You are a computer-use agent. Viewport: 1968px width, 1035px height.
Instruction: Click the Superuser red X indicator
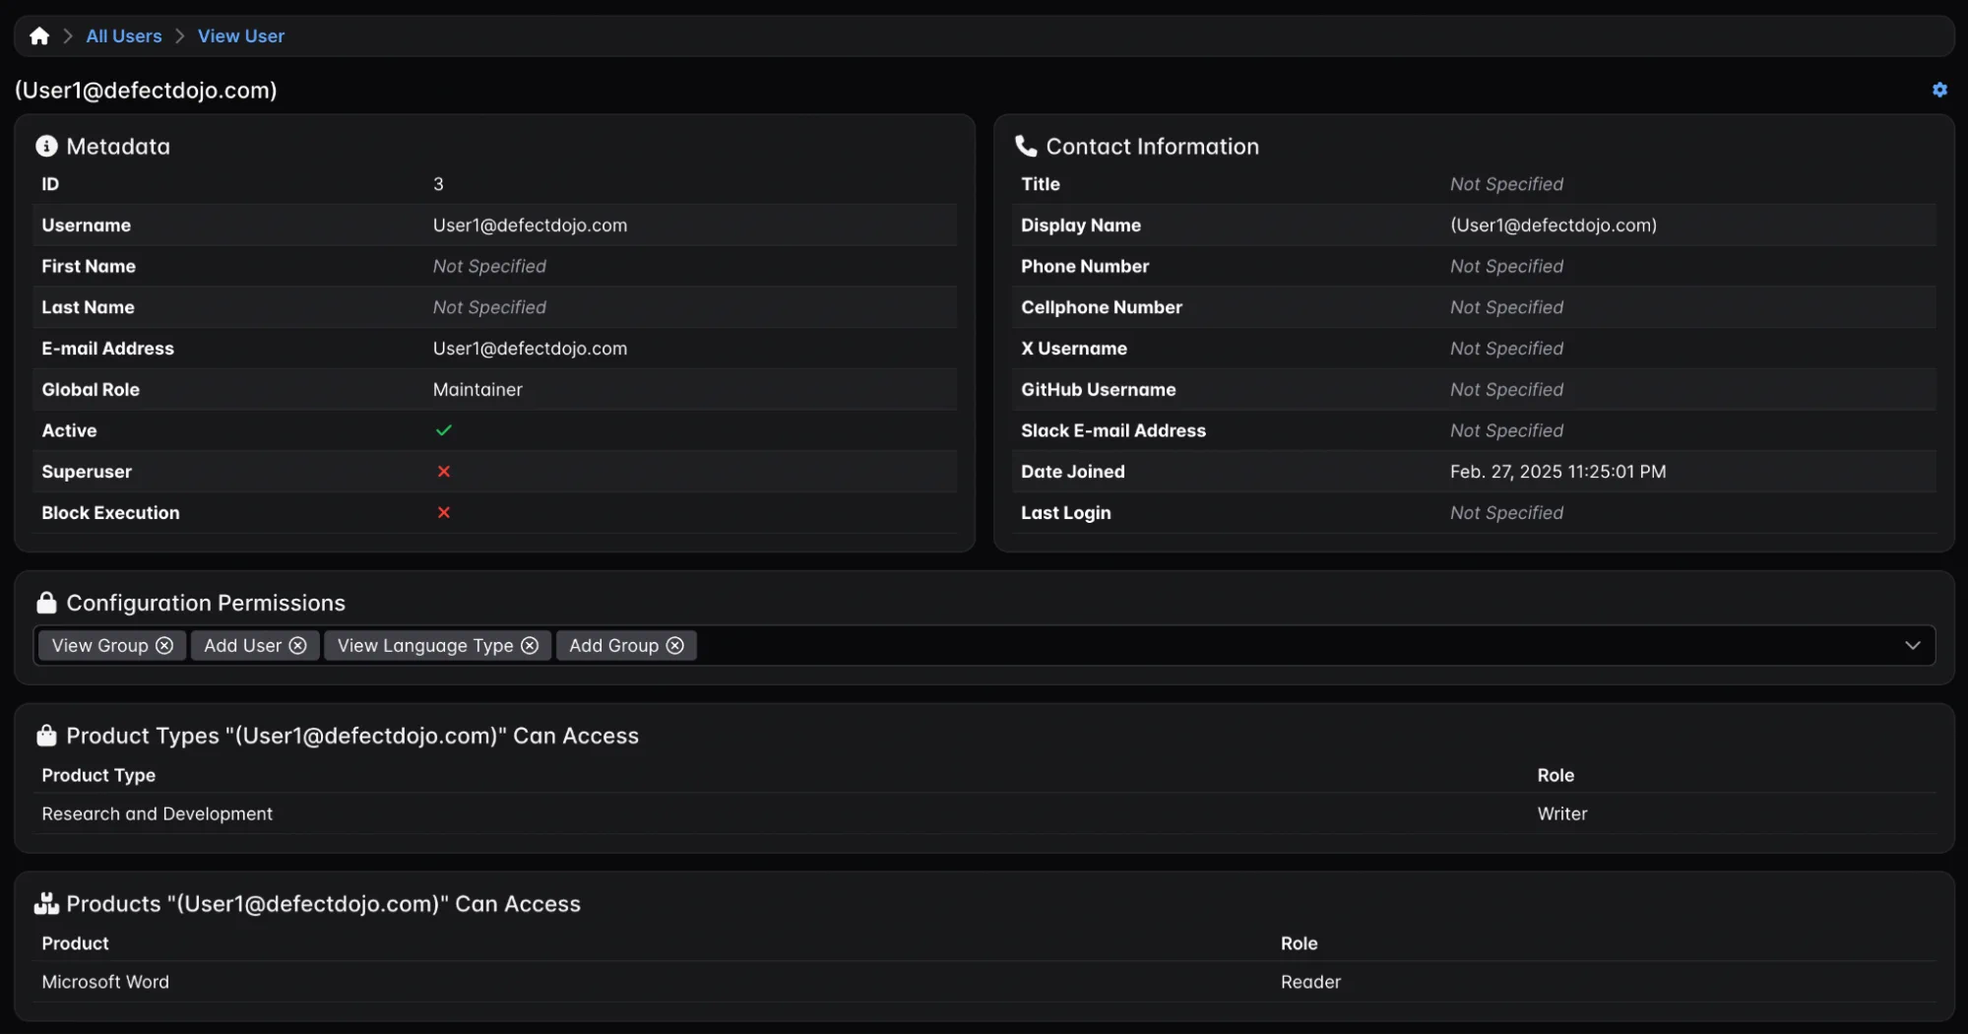444,472
